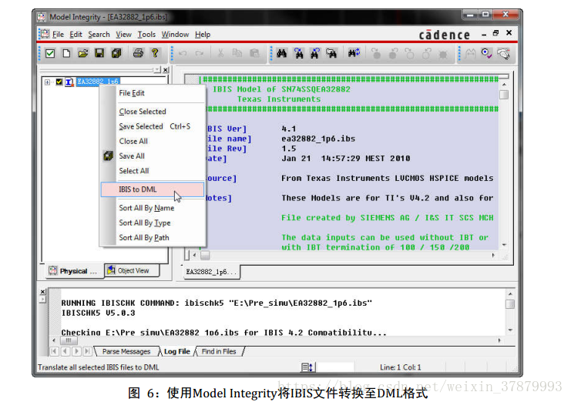Screen dimensions: 571x402
Task: Find in files with the binoculars-over-page icon
Action: [331, 53]
